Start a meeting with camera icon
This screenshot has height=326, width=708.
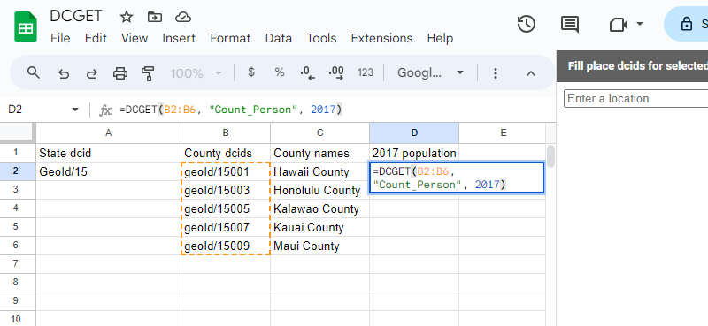coord(619,25)
